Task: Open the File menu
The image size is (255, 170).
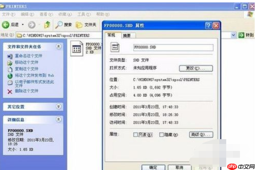Action: coord(9,14)
